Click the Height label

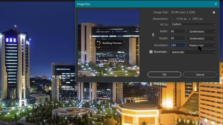coord(163,38)
